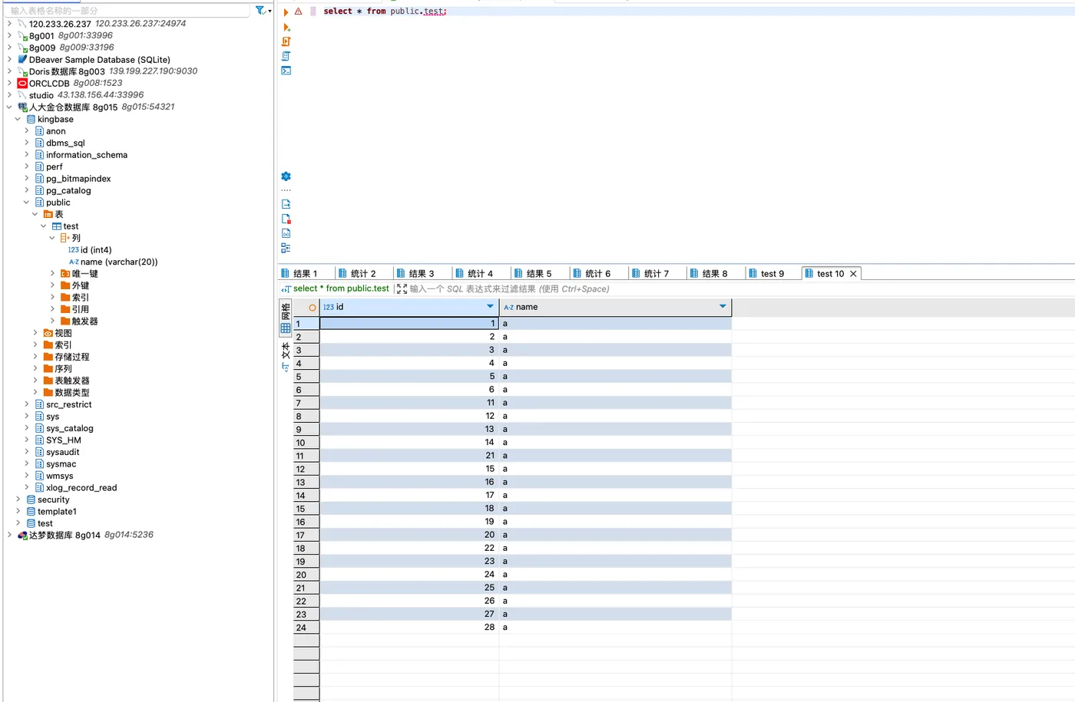Click the ORCLCDB Oracle connection icon
The width and height of the screenshot is (1075, 702).
(x=22, y=84)
